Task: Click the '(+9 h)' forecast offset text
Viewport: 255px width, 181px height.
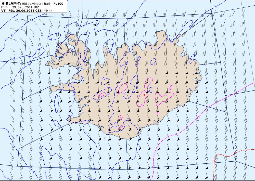Action: coord(47,11)
